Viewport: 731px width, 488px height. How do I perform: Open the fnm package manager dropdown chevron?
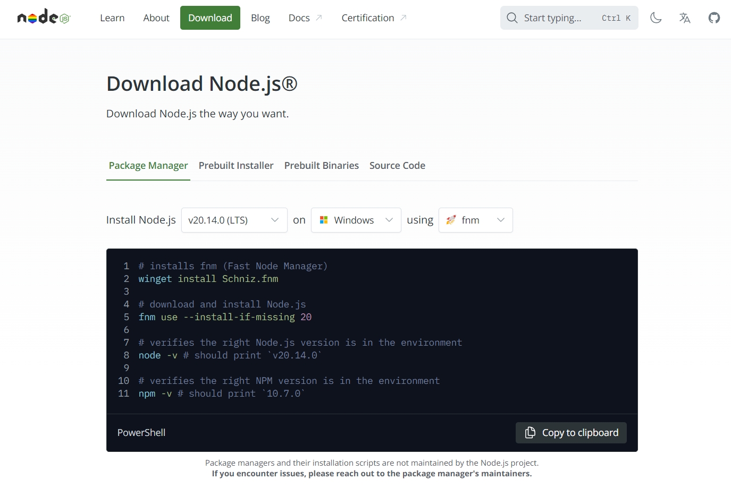click(501, 220)
